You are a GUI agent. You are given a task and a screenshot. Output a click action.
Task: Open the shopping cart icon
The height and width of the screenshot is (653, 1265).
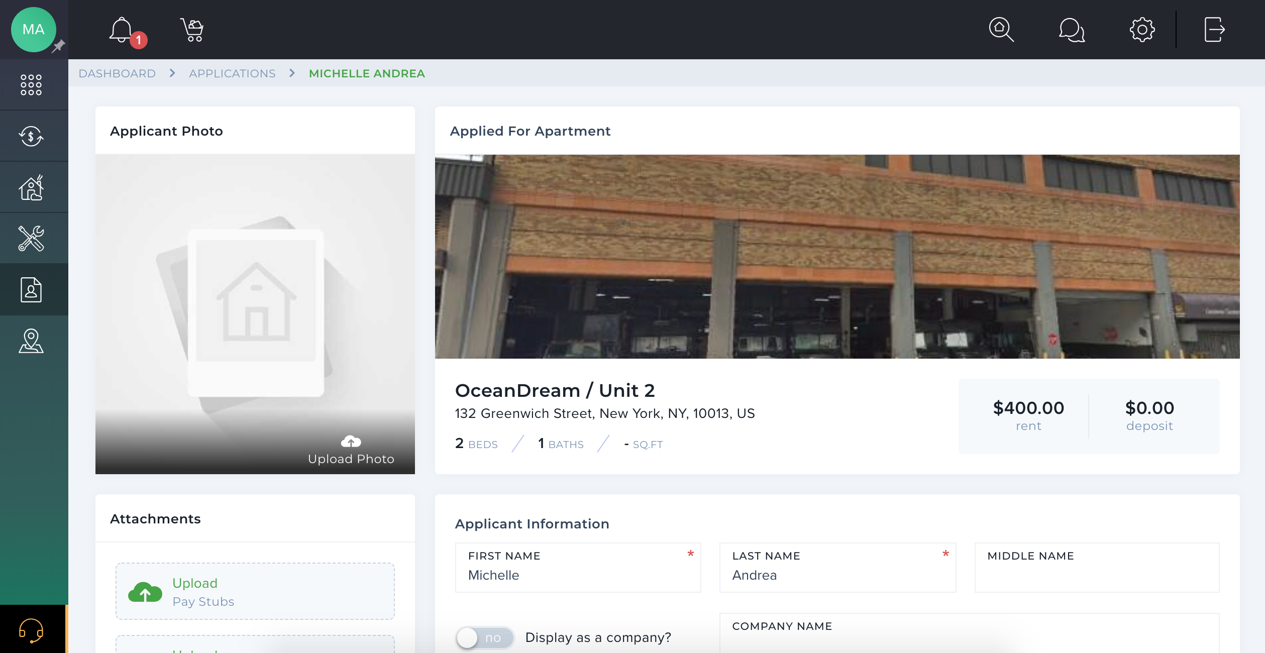pyautogui.click(x=192, y=30)
